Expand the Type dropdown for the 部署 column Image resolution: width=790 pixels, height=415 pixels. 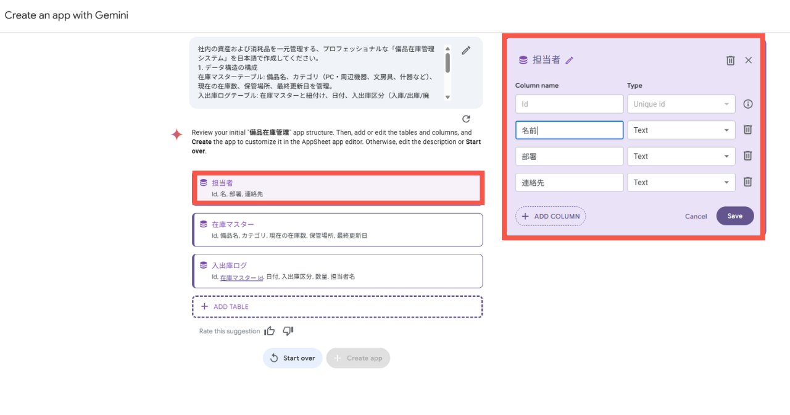pyautogui.click(x=681, y=156)
